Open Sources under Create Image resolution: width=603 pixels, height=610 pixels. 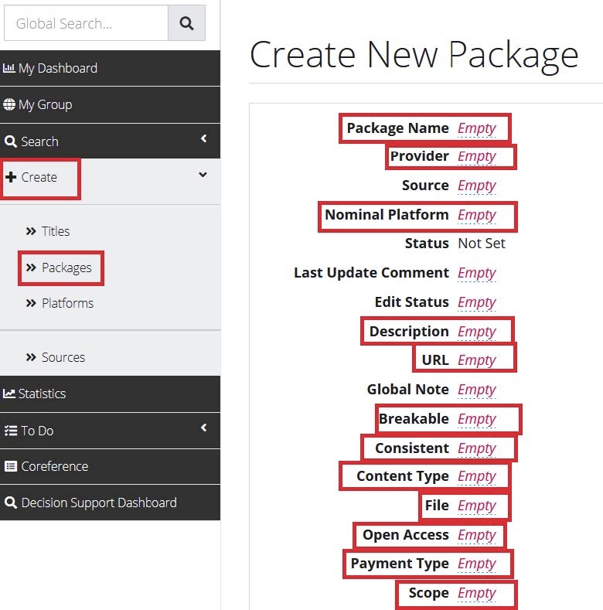click(63, 357)
